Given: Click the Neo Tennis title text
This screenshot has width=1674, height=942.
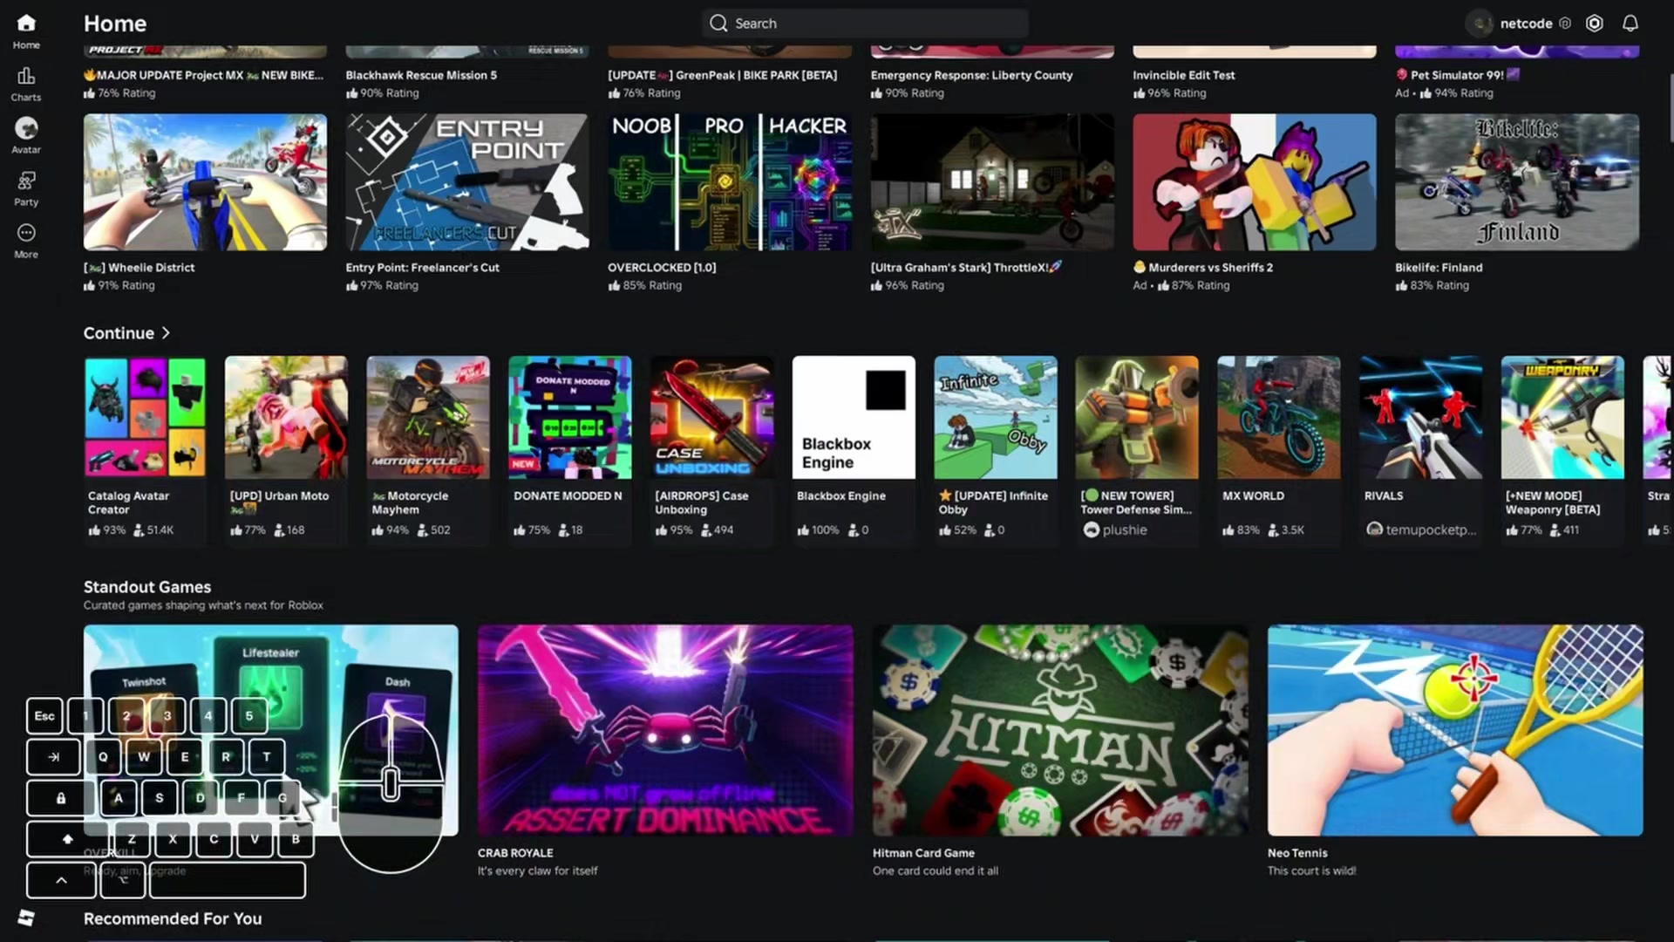Looking at the screenshot, I should [x=1297, y=853].
